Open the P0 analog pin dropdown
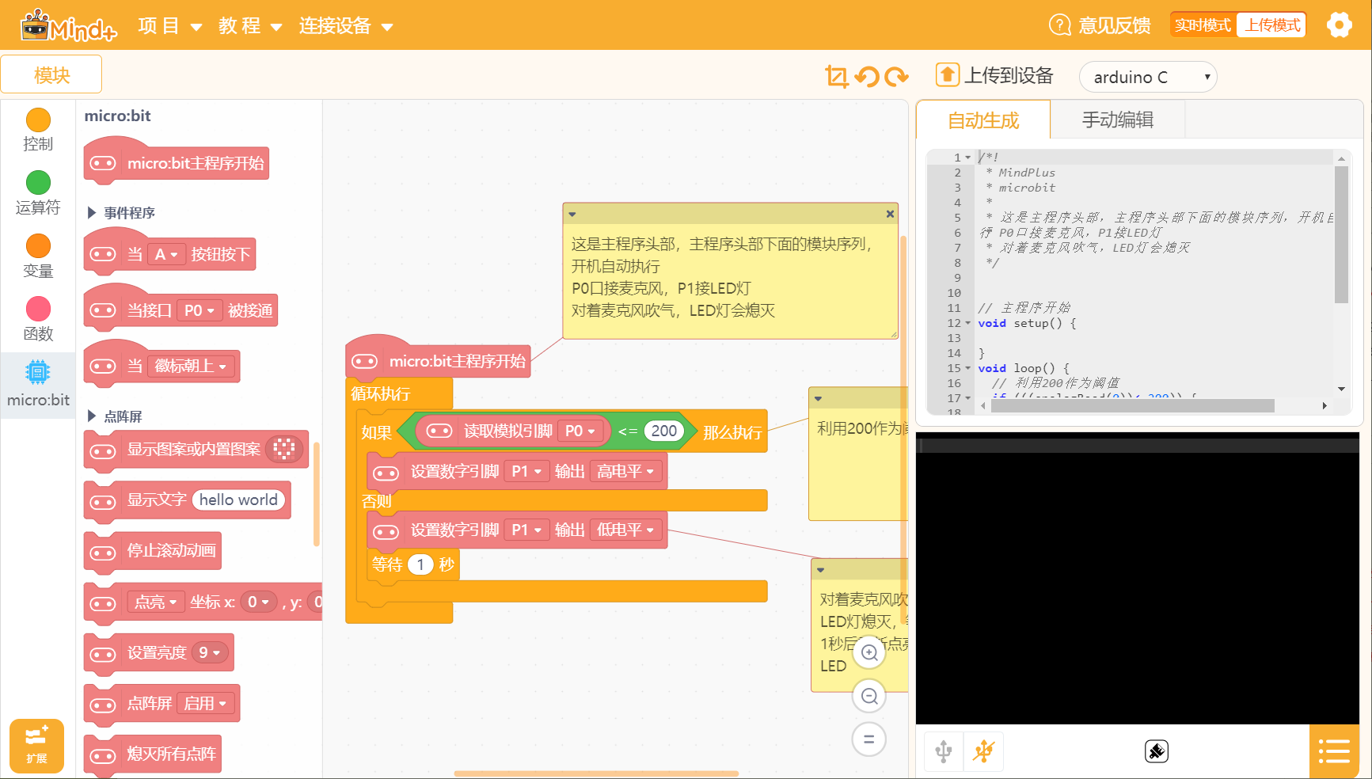The image size is (1372, 779). pyautogui.click(x=580, y=431)
